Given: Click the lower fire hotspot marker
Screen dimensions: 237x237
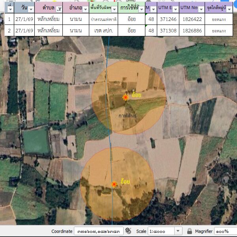Looking at the screenshot, I should (115, 184).
